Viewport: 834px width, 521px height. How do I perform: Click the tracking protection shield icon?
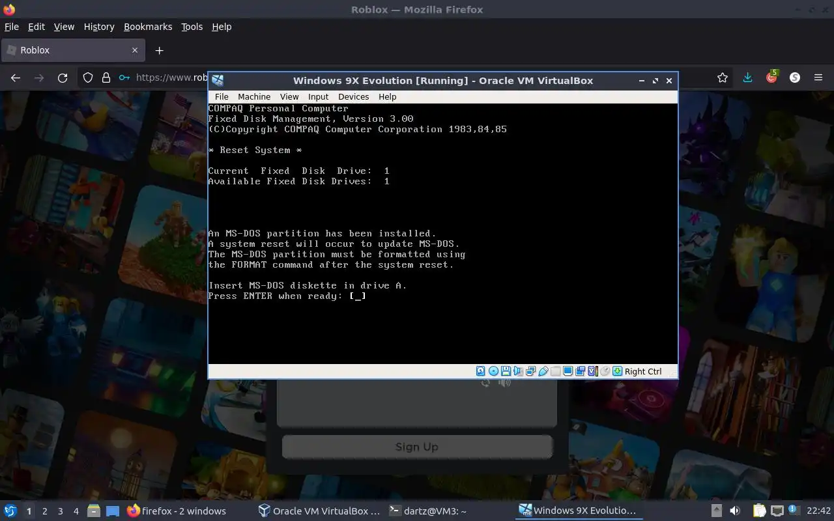[88, 77]
